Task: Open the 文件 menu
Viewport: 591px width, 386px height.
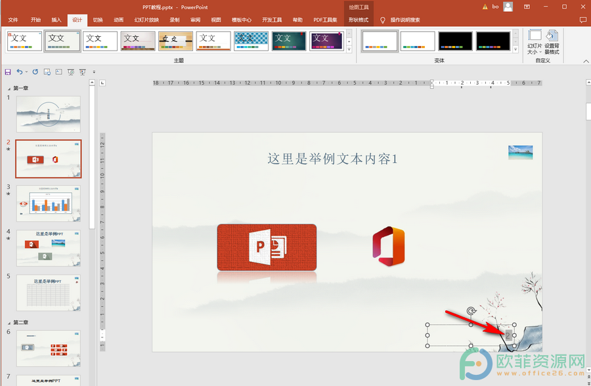Action: [13, 20]
